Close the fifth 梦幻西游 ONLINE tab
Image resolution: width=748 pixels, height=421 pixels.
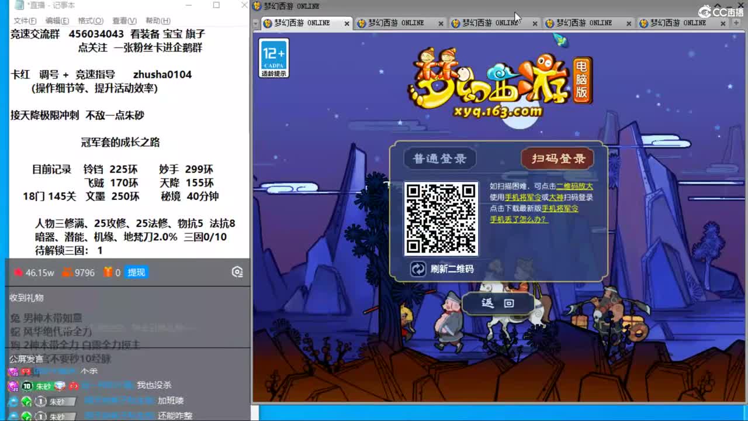pyautogui.click(x=723, y=23)
